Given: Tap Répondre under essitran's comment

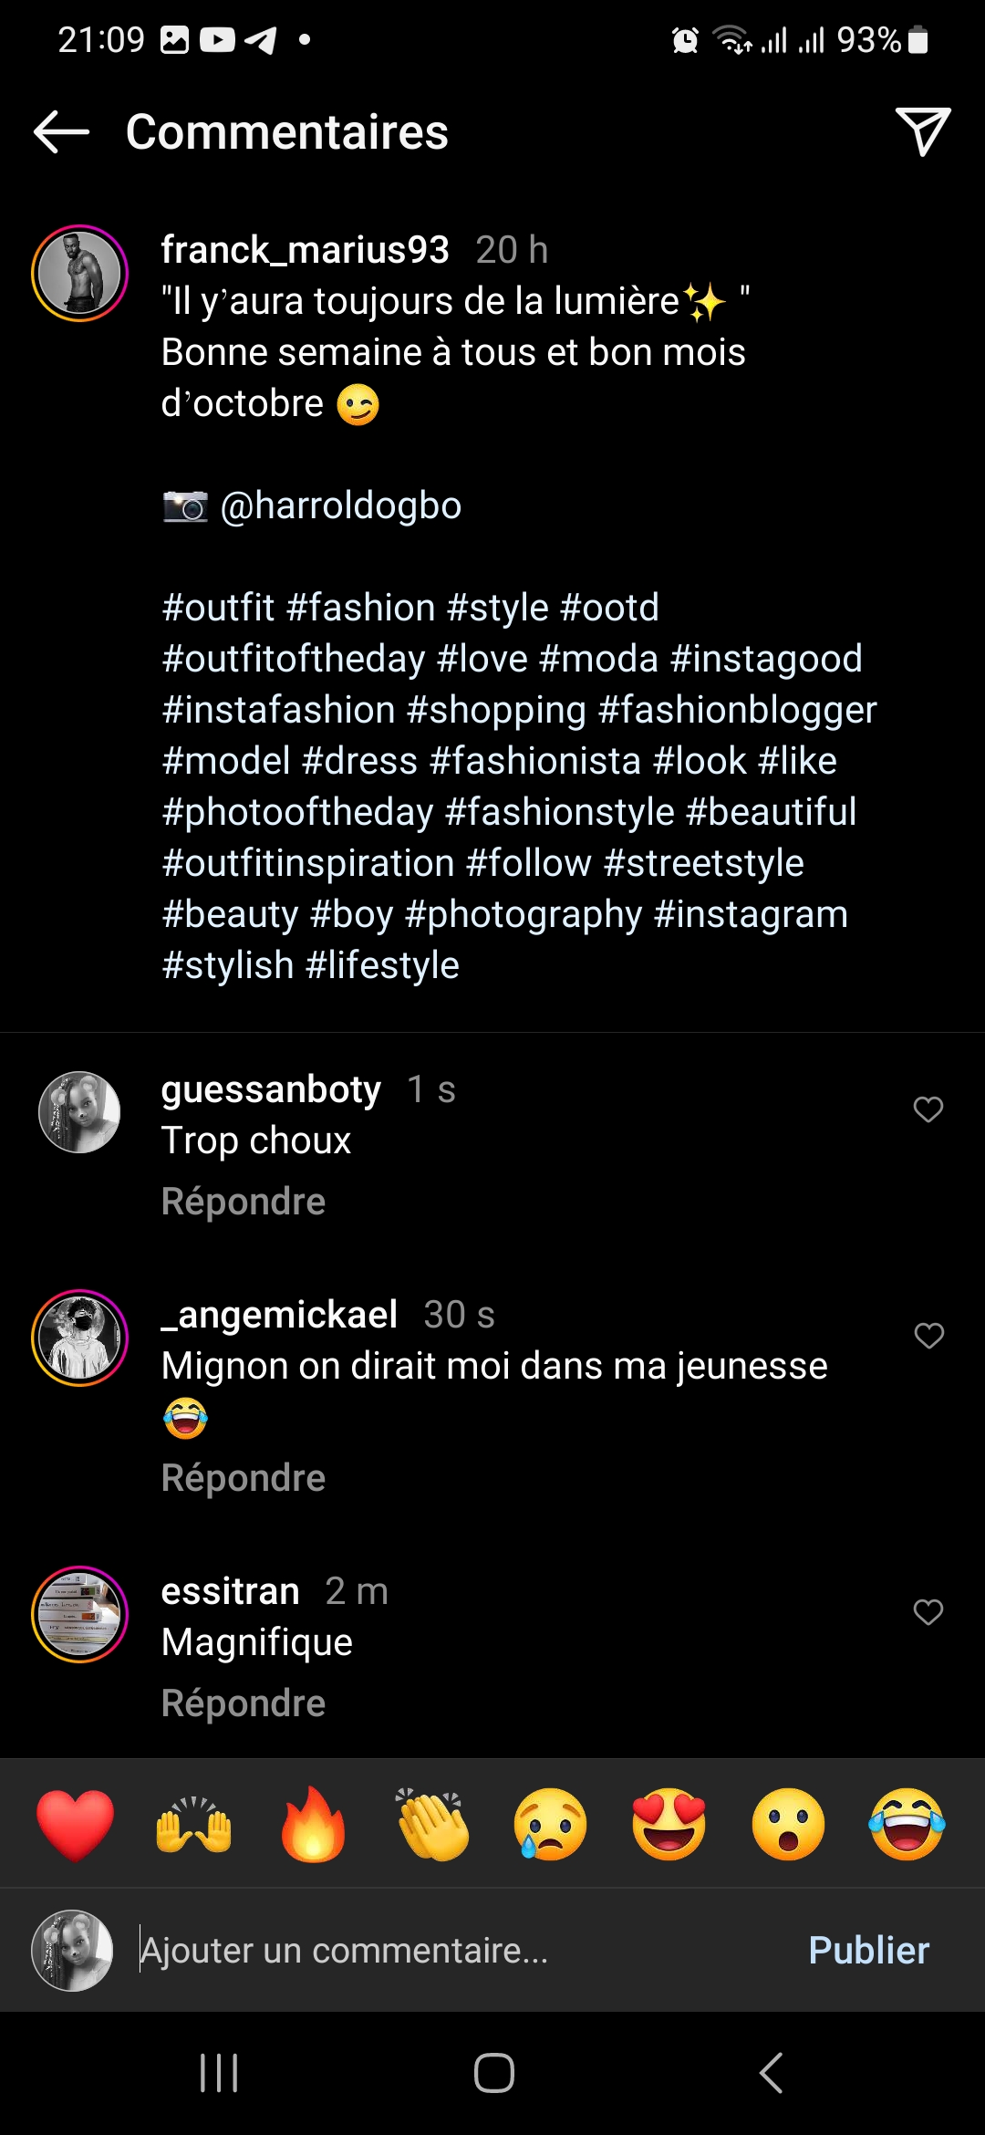Looking at the screenshot, I should click(243, 1703).
